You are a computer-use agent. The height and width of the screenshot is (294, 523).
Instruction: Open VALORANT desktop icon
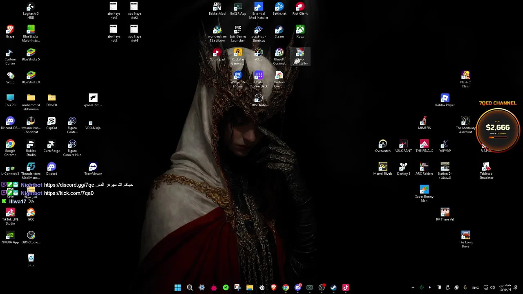click(x=403, y=146)
